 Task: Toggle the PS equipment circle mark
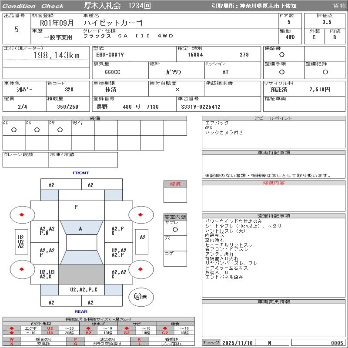pos(37,130)
